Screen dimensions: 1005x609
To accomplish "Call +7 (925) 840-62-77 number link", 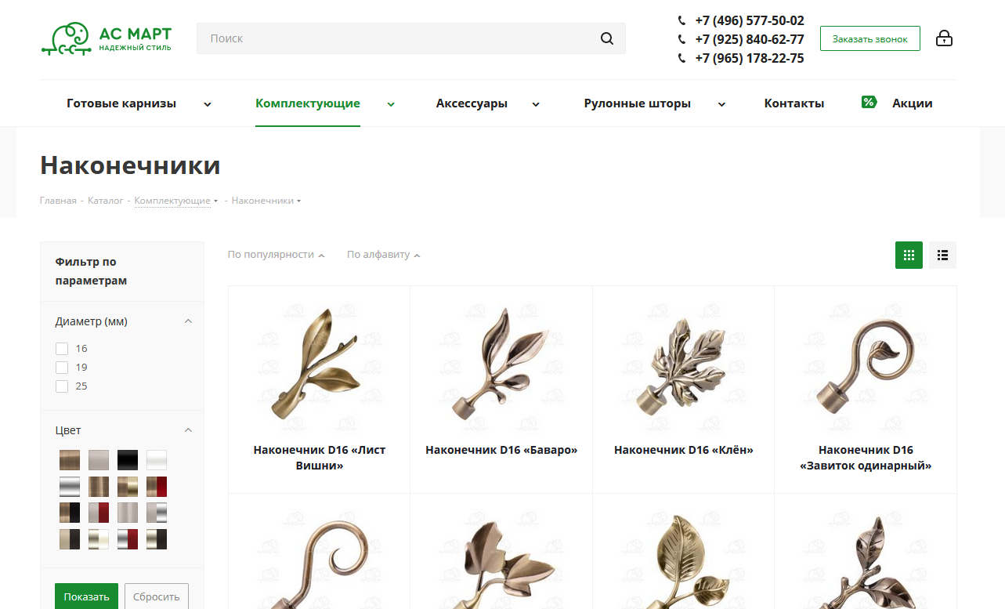I will 750,39.
